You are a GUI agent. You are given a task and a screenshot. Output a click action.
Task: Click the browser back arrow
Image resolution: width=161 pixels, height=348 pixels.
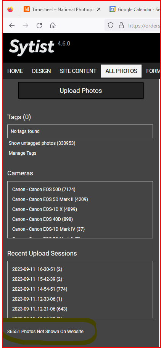click(x=12, y=26)
